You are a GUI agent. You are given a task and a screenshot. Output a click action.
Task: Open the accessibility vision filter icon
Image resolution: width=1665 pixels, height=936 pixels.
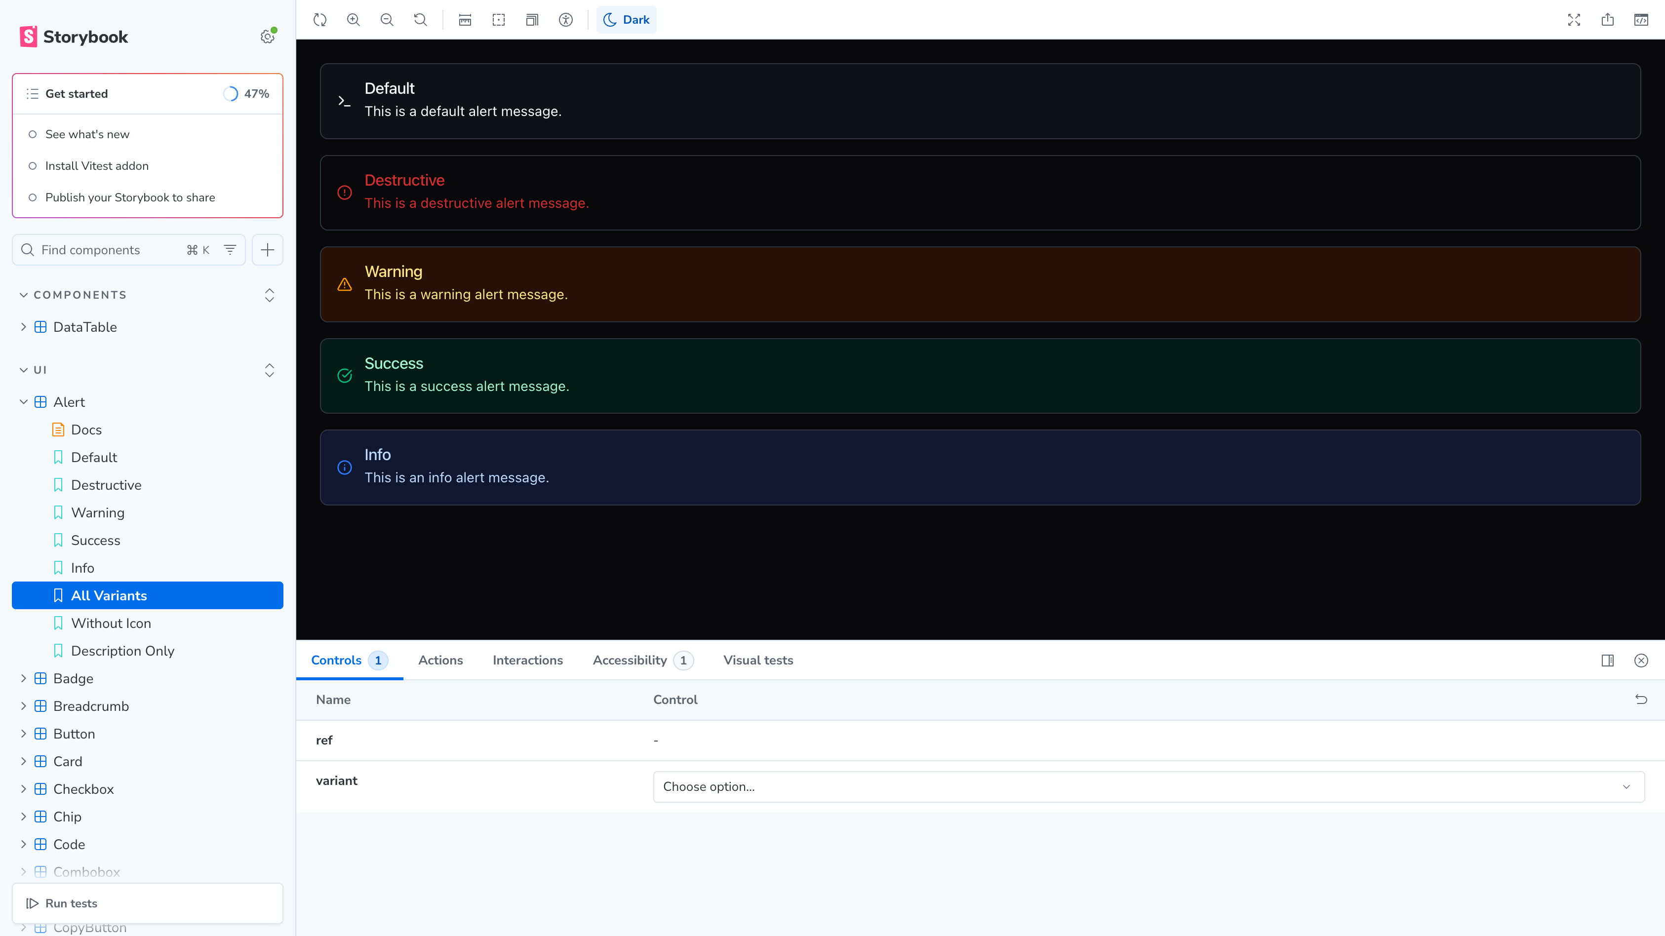(565, 19)
